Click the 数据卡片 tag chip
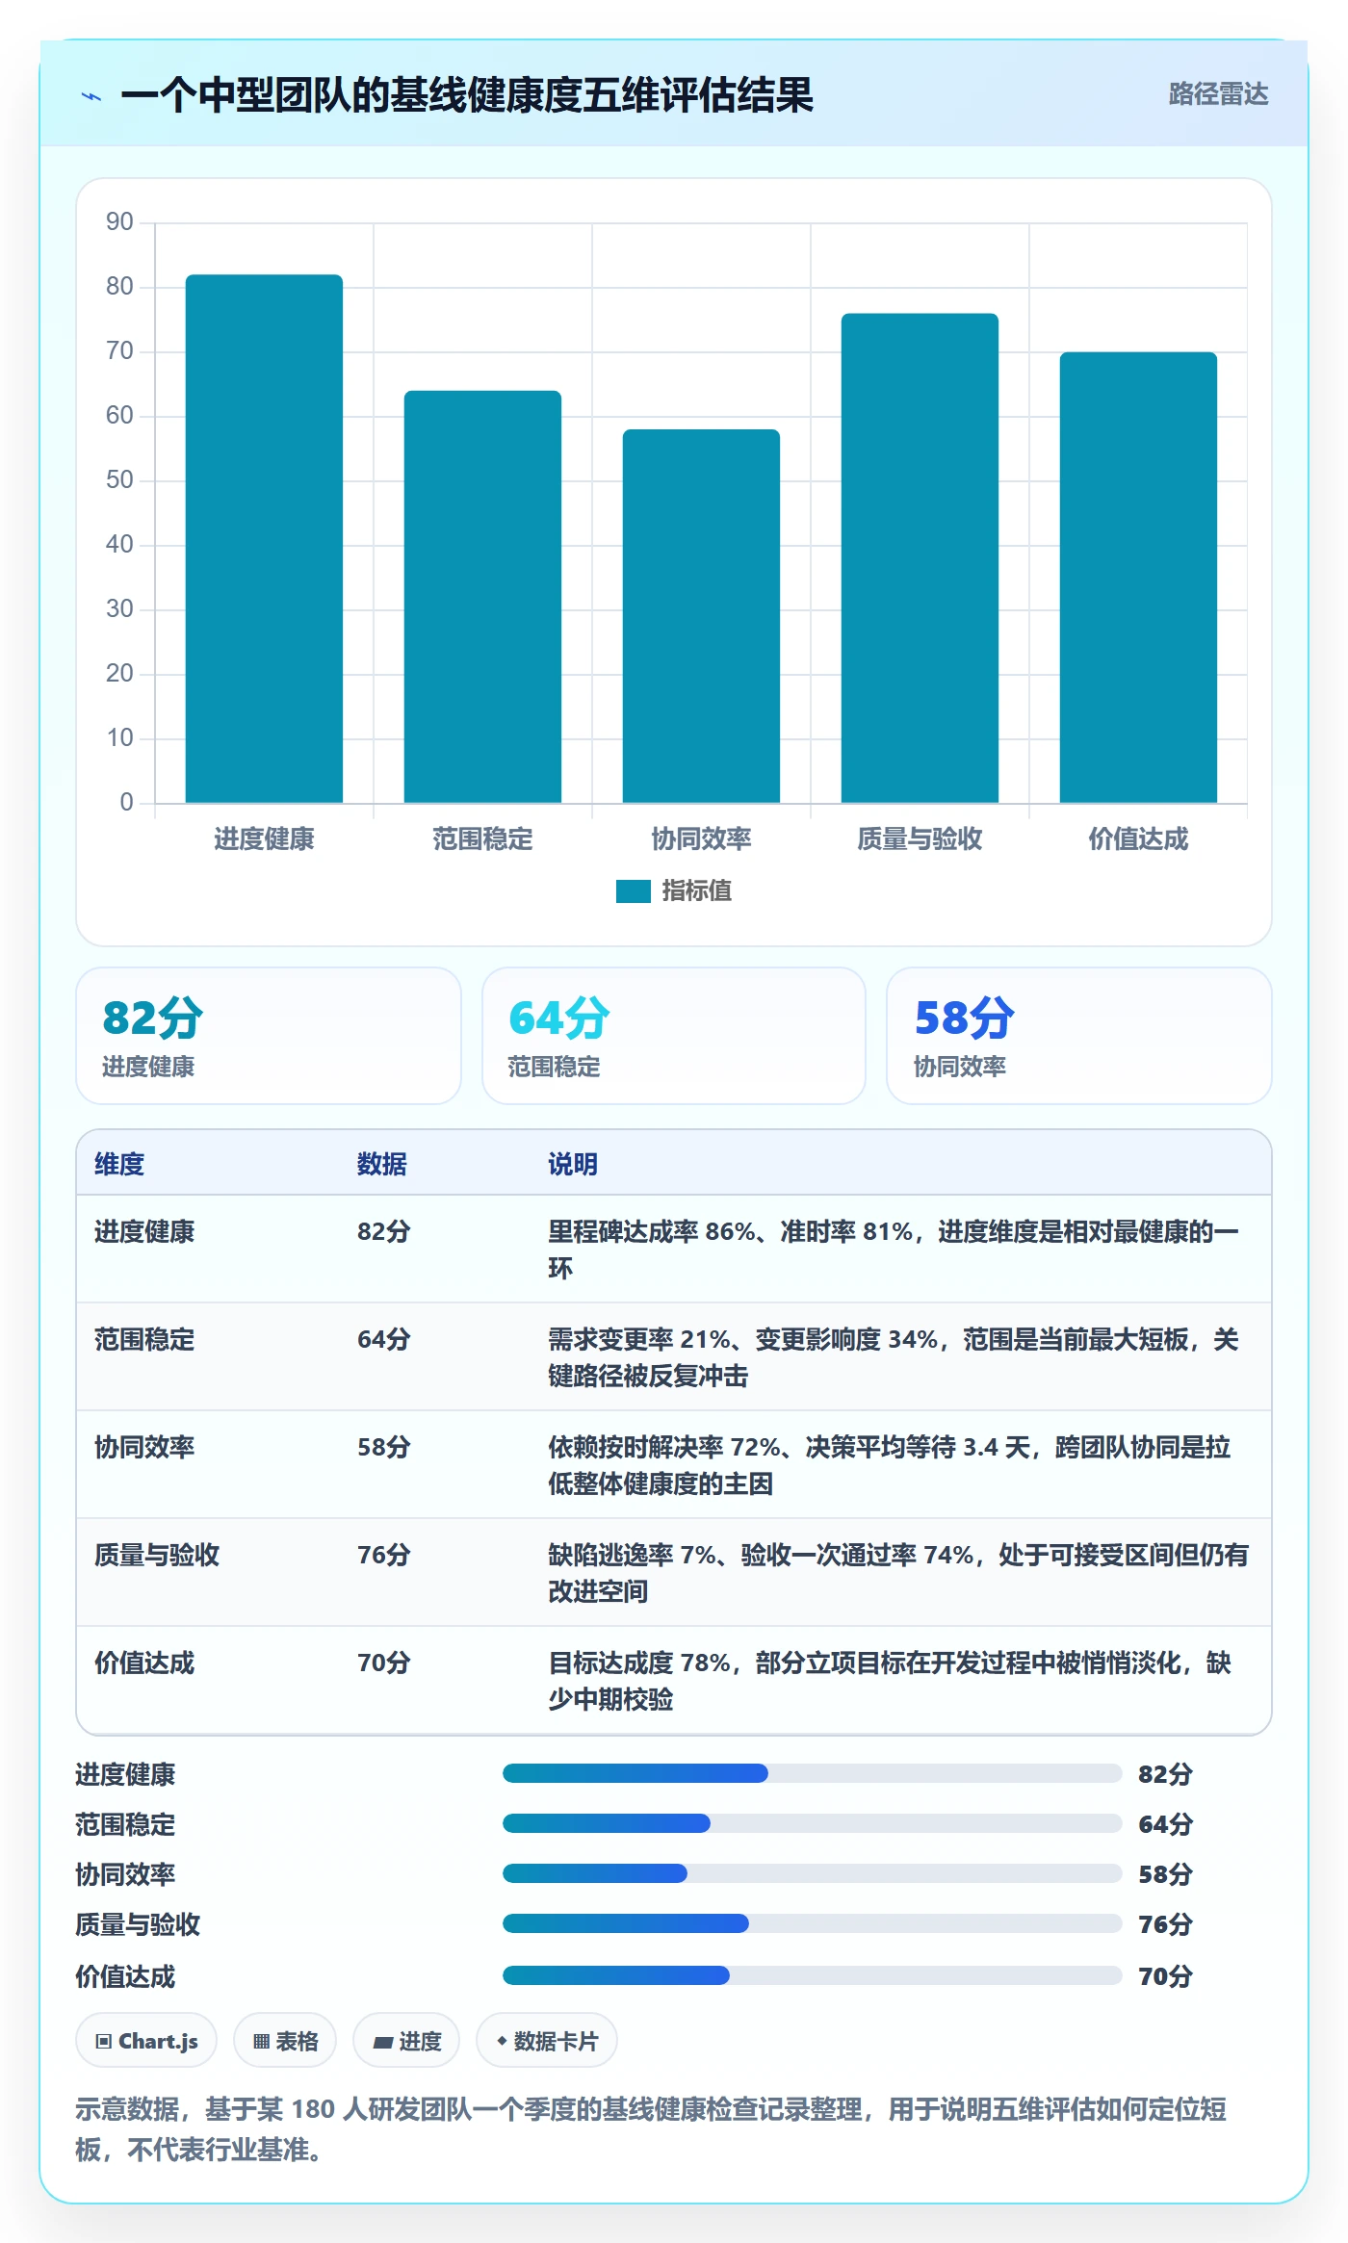 click(x=547, y=2040)
